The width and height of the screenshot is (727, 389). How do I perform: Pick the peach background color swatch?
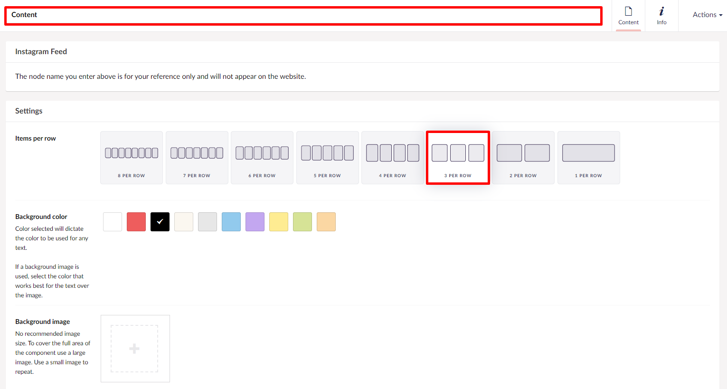326,222
